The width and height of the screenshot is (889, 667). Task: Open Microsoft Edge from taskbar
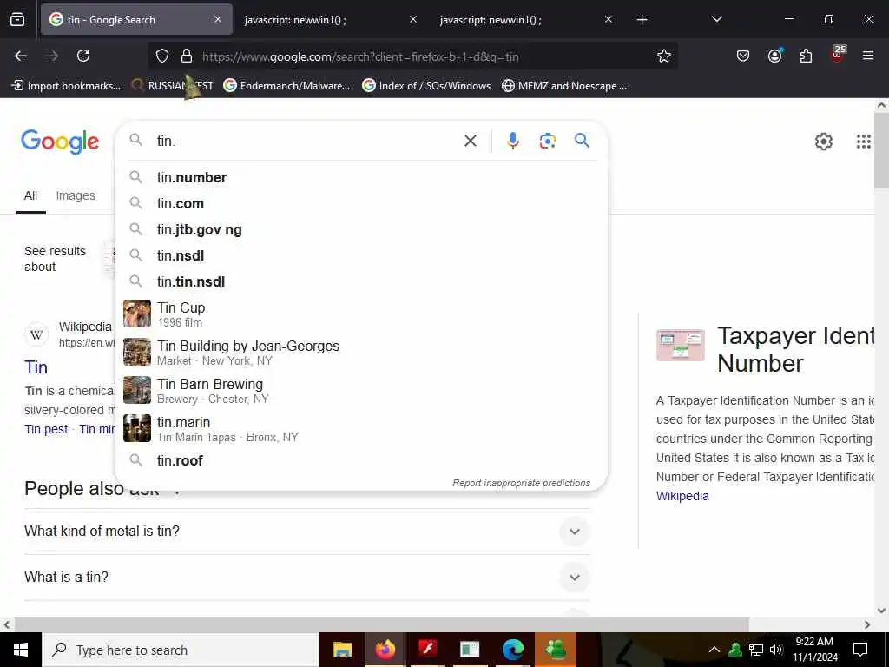(512, 650)
